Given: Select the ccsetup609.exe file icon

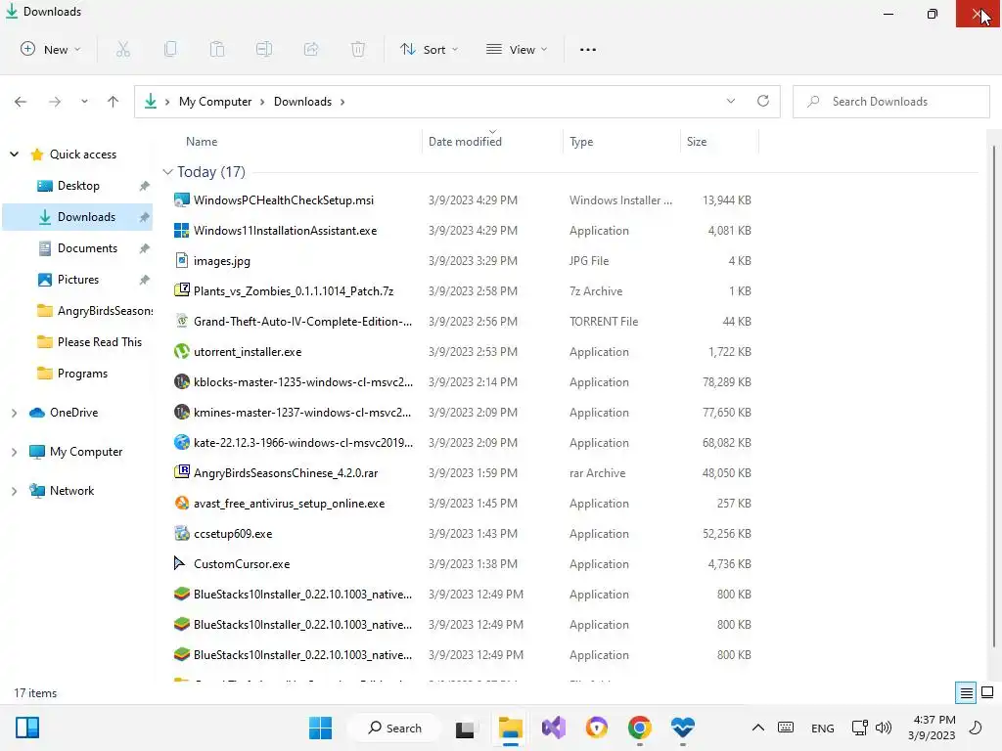Looking at the screenshot, I should (181, 533).
